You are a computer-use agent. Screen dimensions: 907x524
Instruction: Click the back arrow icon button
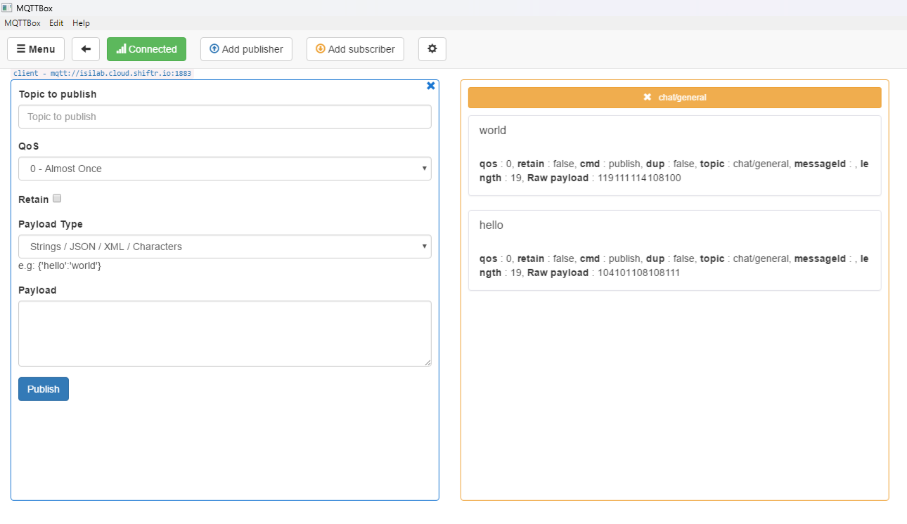point(86,49)
